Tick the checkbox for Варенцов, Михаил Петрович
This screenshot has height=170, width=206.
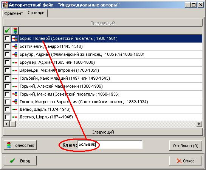(x=7, y=70)
